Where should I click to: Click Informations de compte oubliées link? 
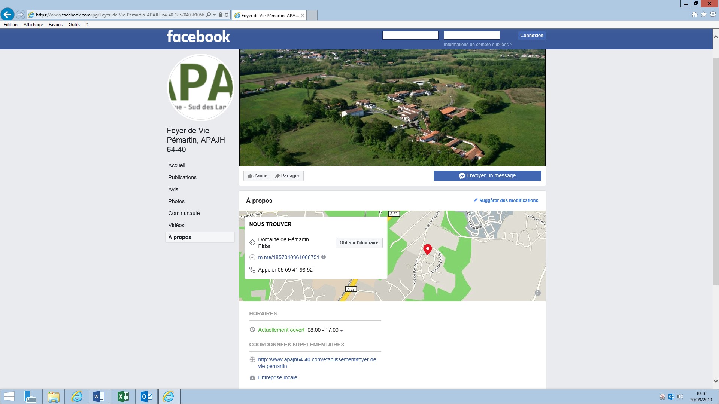coord(478,45)
